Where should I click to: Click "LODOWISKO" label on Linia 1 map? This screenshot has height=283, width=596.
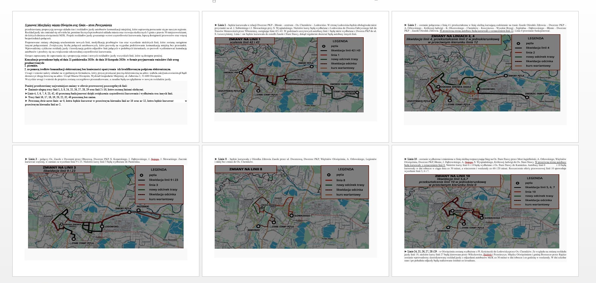click(295, 80)
